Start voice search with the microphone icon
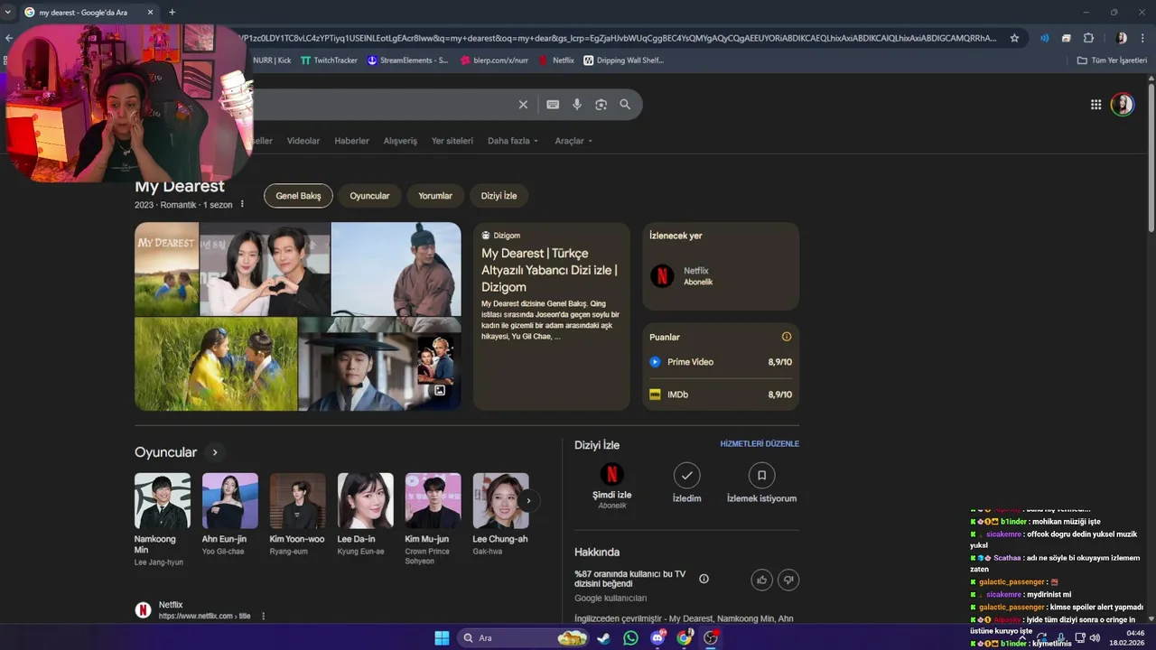 577,105
